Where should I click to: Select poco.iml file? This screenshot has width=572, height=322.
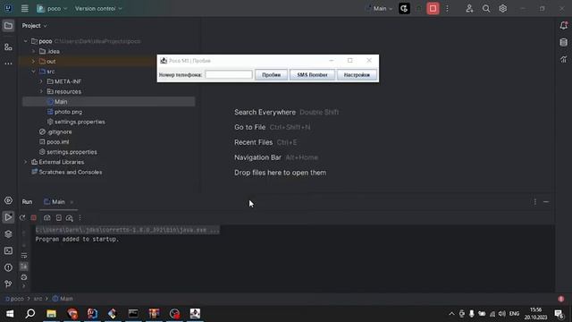click(54, 142)
